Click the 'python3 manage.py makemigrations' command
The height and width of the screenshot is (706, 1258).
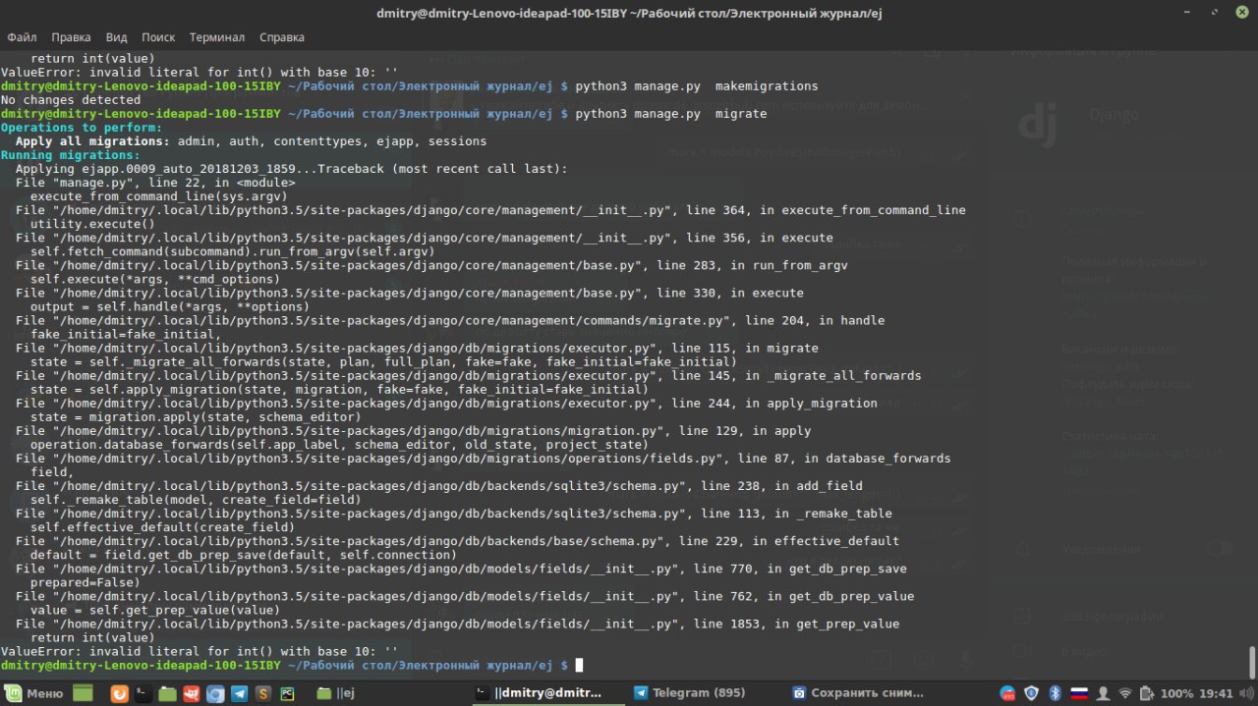click(x=696, y=86)
